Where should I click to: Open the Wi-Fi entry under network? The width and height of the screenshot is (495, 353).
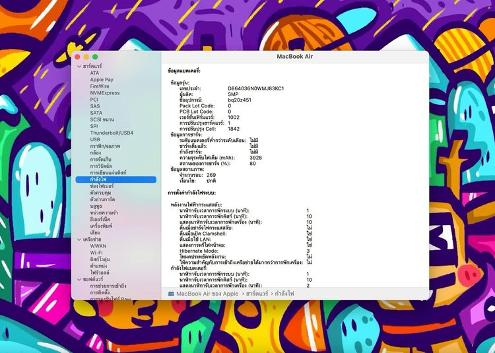[x=96, y=253]
